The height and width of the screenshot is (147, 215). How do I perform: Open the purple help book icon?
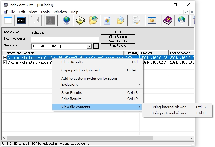click(x=168, y=20)
